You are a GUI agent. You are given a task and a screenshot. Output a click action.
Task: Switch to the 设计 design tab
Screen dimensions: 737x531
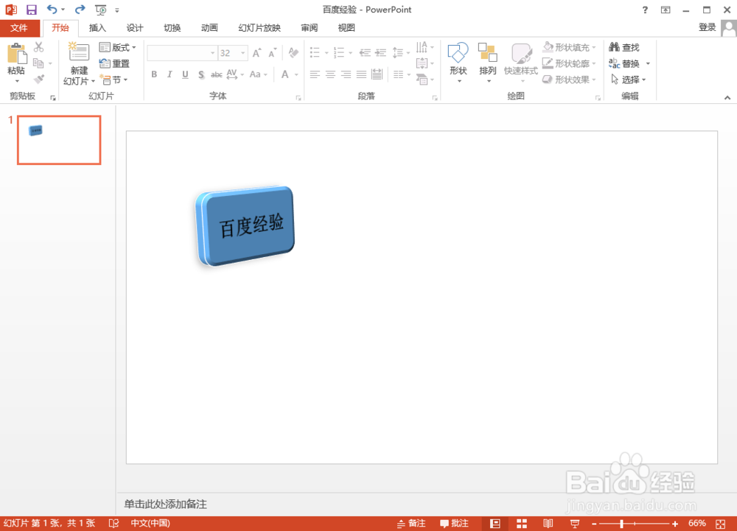click(134, 28)
